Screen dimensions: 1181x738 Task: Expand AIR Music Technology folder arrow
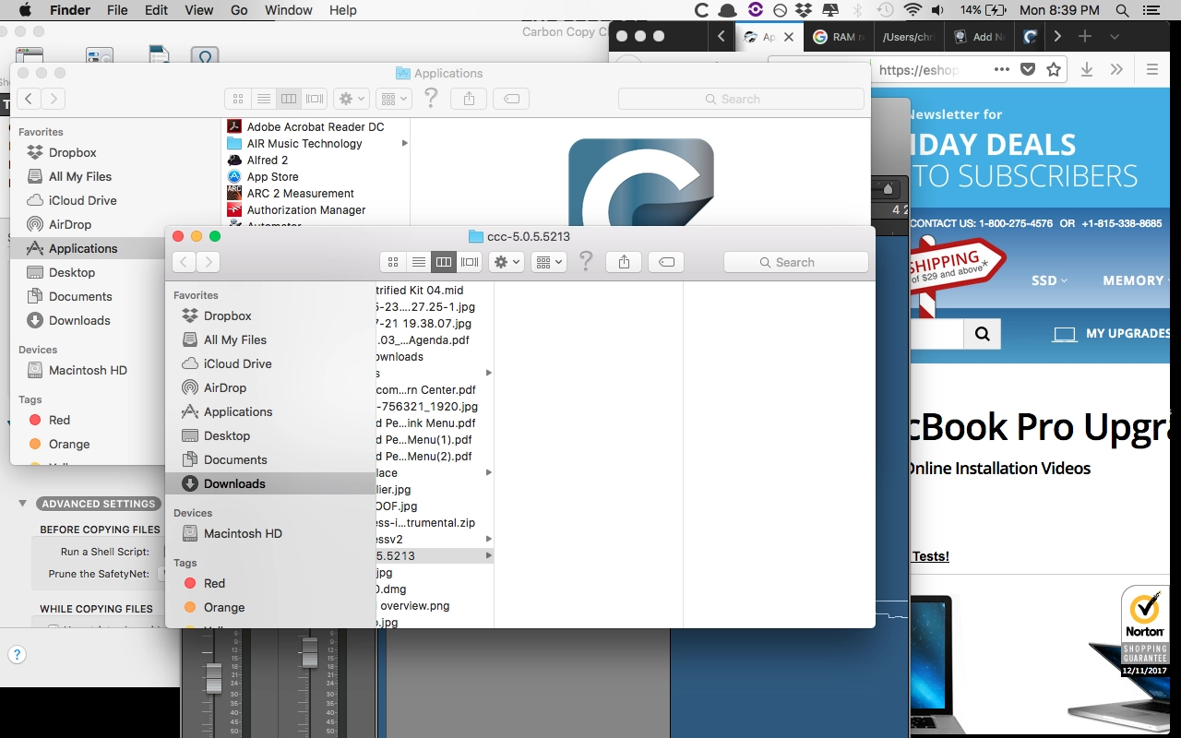pyautogui.click(x=404, y=144)
